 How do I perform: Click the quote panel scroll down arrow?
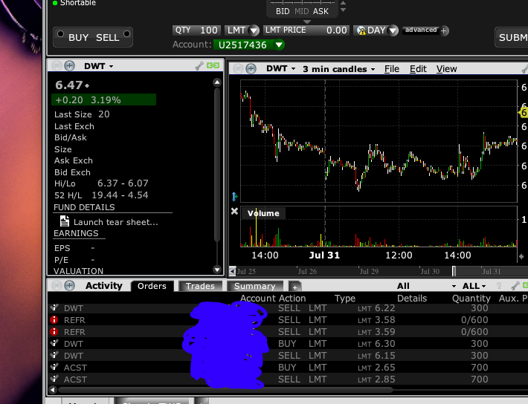click(x=217, y=270)
